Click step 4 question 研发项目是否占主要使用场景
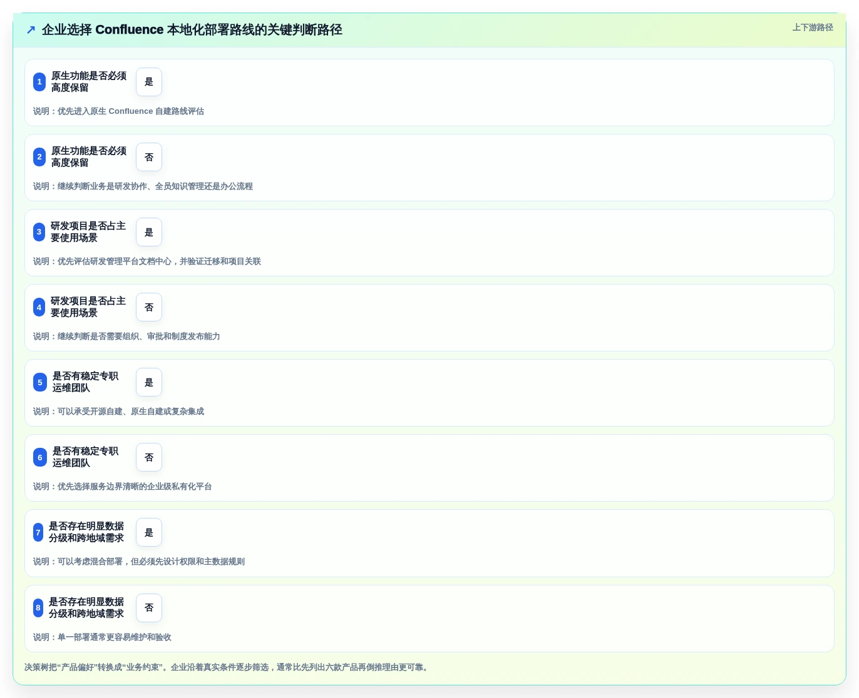 [88, 307]
